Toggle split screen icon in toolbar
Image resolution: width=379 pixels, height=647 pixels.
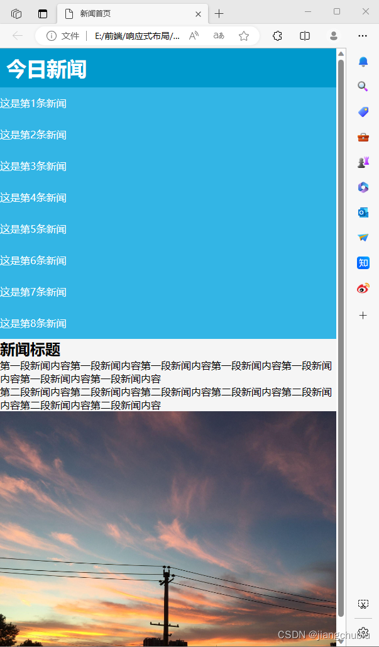(305, 36)
